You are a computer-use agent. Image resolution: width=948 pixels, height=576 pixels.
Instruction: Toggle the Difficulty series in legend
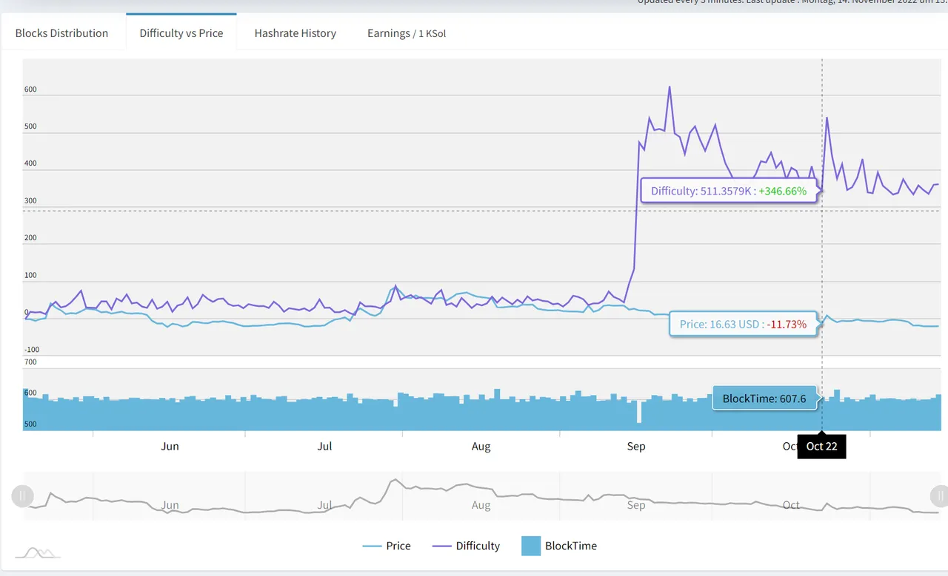point(466,546)
